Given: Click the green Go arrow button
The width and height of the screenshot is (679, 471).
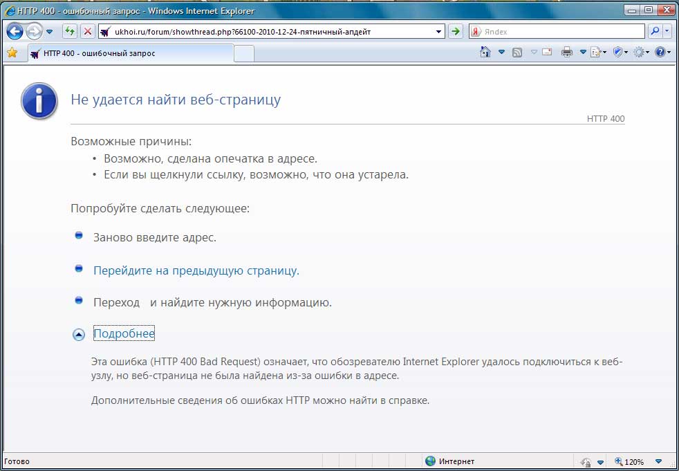Looking at the screenshot, I should click(x=455, y=31).
